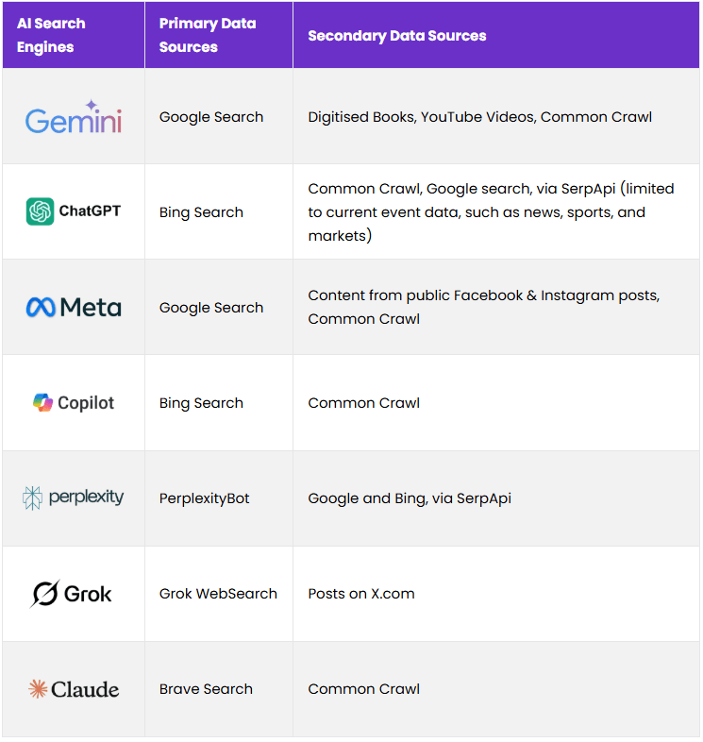703x742 pixels.
Task: Select the 'AI Search Engines' column header
Action: tap(51, 35)
